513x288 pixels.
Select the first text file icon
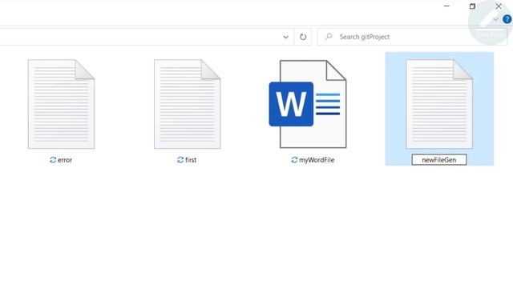coord(188,104)
